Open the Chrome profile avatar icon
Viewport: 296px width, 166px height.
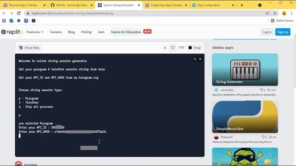pyautogui.click(x=284, y=13)
